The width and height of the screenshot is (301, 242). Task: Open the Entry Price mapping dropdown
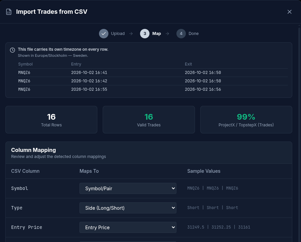[x=128, y=228]
